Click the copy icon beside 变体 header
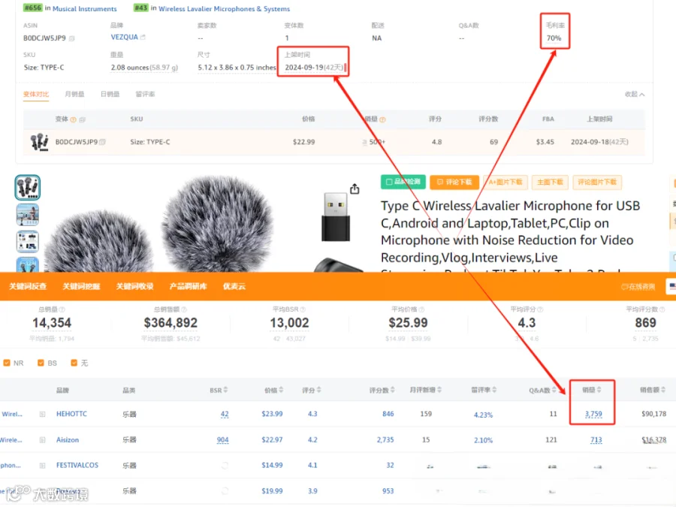676x507 pixels. pyautogui.click(x=82, y=119)
